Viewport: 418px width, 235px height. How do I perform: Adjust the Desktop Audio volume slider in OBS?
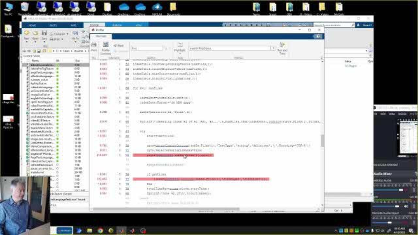(x=401, y=190)
